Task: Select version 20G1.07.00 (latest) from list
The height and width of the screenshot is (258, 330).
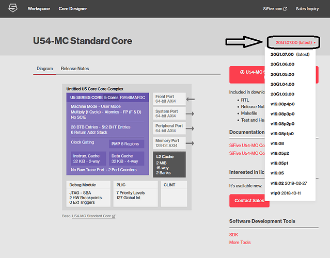Action: click(x=290, y=54)
